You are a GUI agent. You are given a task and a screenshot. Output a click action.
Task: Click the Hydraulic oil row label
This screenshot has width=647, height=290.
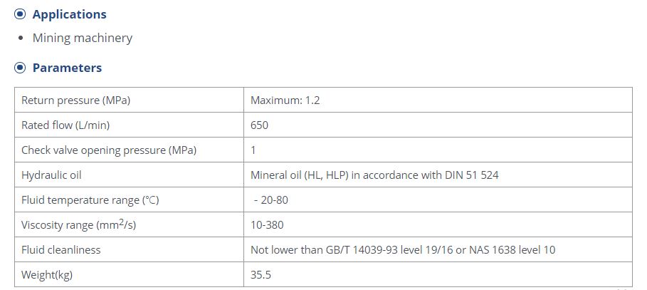click(x=51, y=175)
